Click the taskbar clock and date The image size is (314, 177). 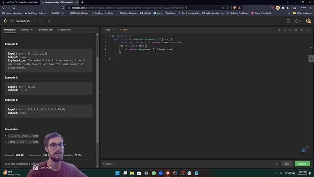tap(302, 173)
